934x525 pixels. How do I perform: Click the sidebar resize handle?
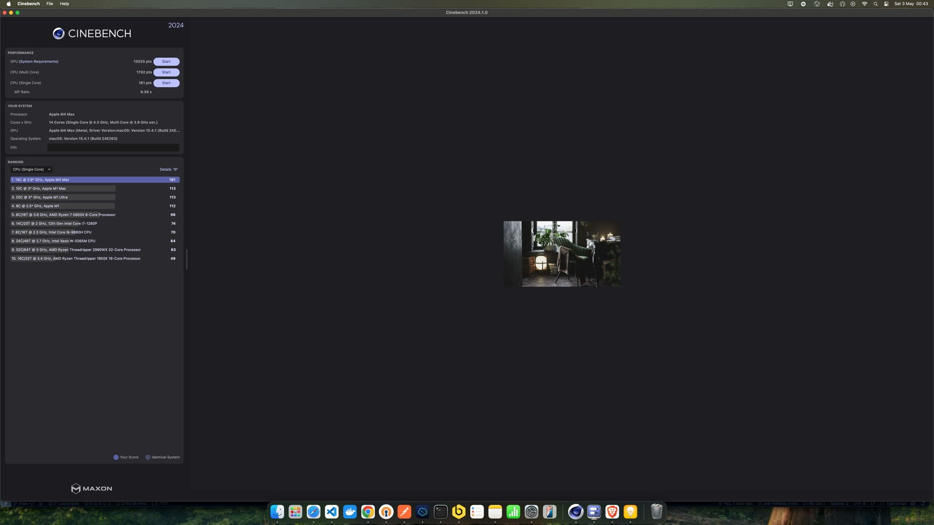click(187, 259)
